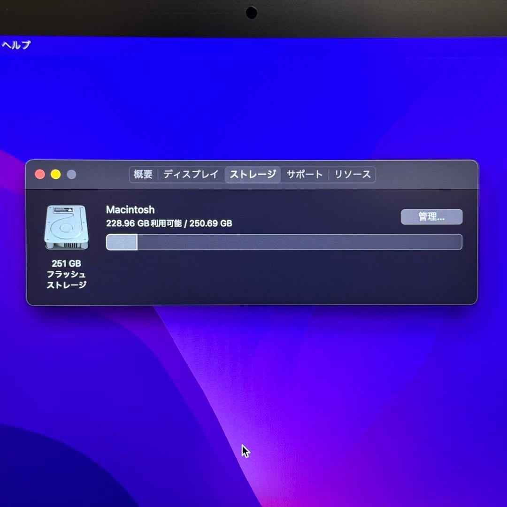Click the gray zoom traffic light icon
Image resolution: width=507 pixels, height=507 pixels.
pyautogui.click(x=71, y=174)
